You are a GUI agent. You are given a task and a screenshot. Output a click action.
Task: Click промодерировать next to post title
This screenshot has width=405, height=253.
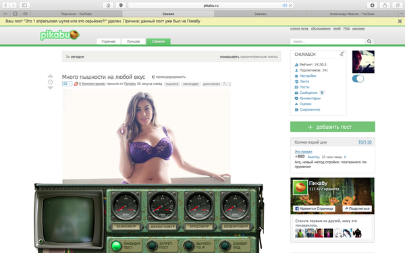tap(171, 77)
